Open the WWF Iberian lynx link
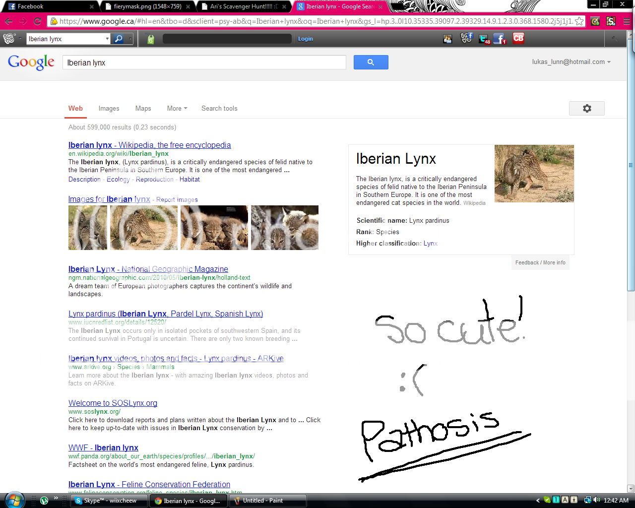The height and width of the screenshot is (508, 635). 103,447
